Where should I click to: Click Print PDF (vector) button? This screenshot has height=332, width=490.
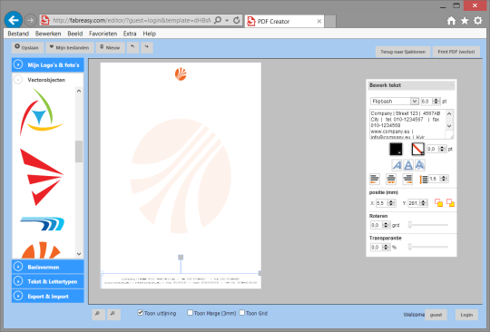pyautogui.click(x=456, y=52)
